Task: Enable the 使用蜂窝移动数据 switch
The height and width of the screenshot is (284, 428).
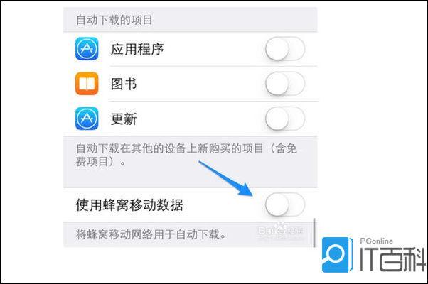Action: [285, 204]
